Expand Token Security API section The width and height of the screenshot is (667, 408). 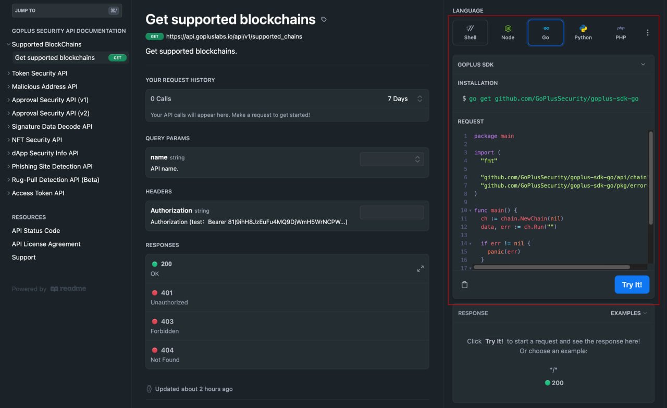[x=9, y=73]
